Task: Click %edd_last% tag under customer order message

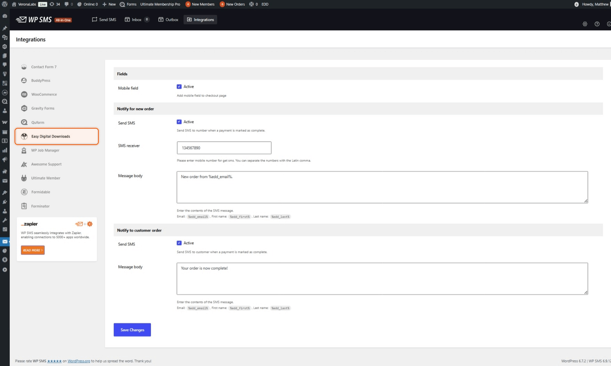Action: point(280,308)
